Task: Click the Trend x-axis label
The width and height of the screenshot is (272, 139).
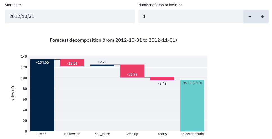Action: coord(42,134)
